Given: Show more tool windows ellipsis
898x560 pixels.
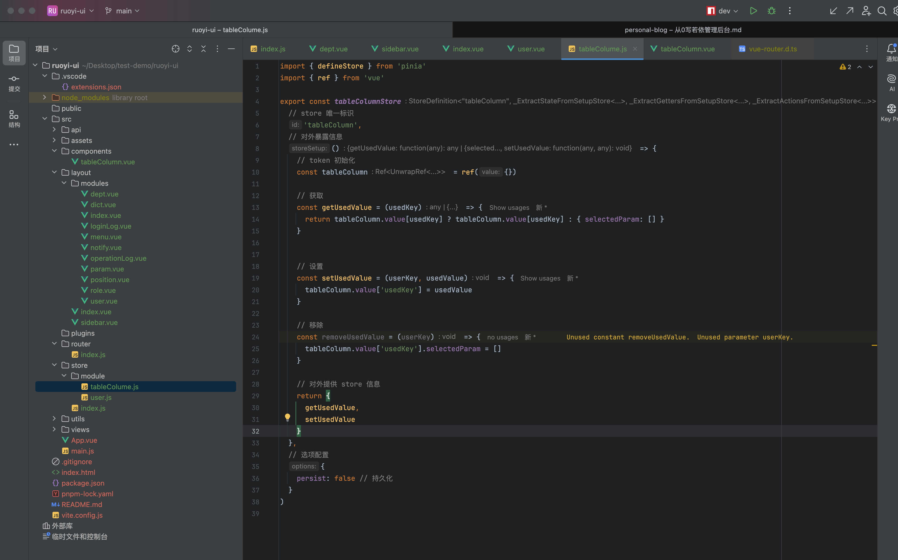Looking at the screenshot, I should [14, 145].
